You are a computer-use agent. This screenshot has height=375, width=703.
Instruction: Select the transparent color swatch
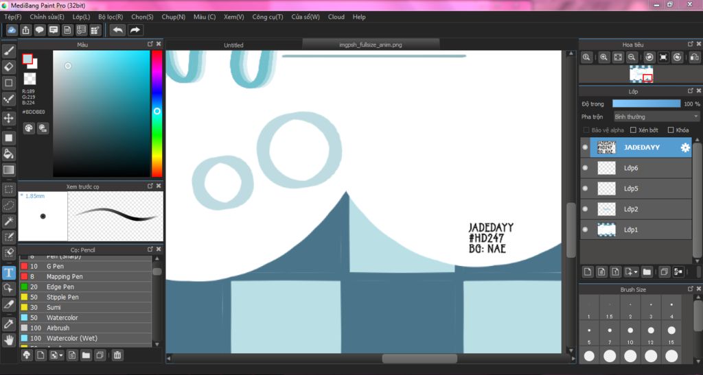point(30,79)
